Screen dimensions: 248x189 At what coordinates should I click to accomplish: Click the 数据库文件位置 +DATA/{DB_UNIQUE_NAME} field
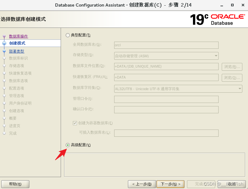166,66
